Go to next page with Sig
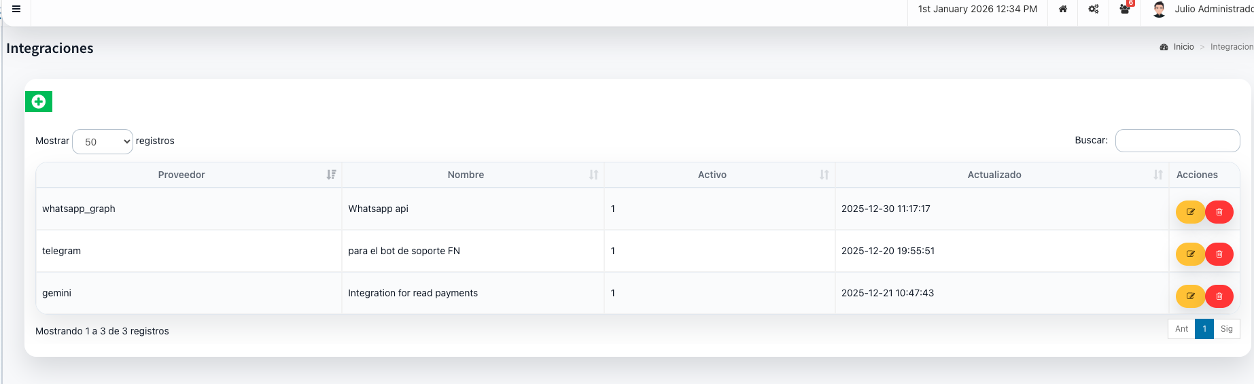 (1226, 329)
